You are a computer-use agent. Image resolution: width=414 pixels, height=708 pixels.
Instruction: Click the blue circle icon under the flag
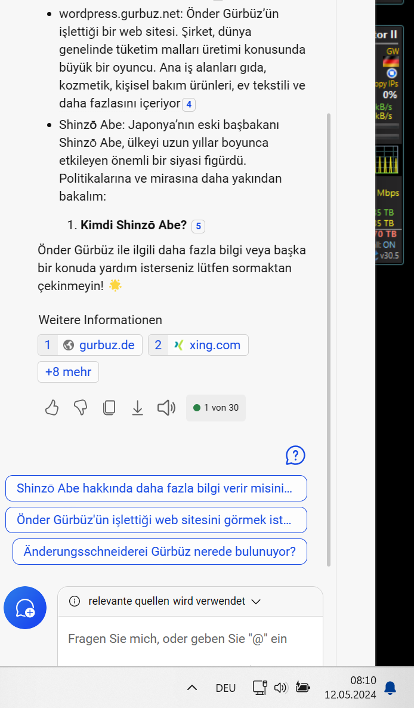(392, 73)
